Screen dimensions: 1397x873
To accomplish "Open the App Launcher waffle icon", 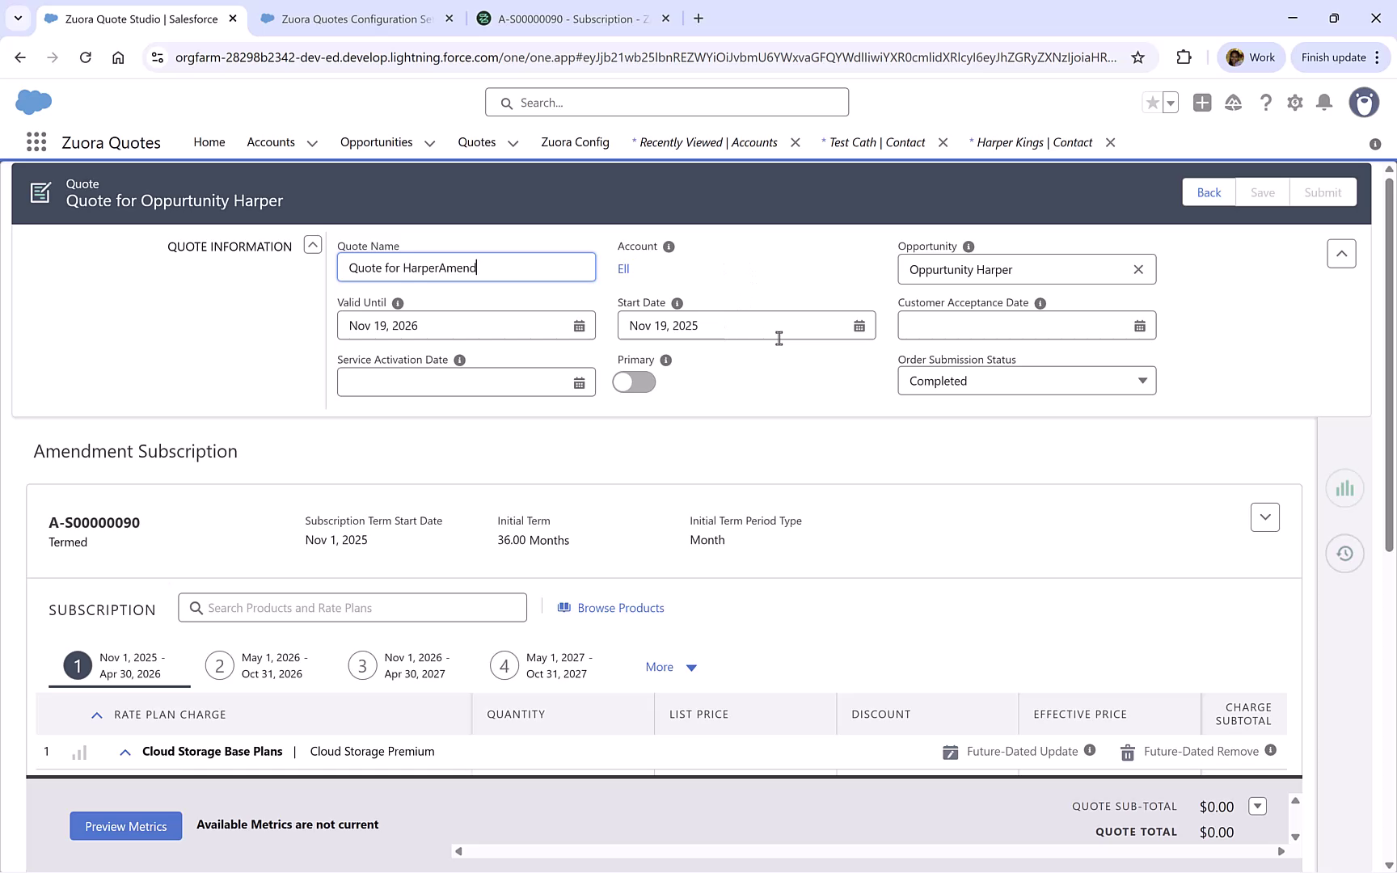I will pyautogui.click(x=36, y=141).
